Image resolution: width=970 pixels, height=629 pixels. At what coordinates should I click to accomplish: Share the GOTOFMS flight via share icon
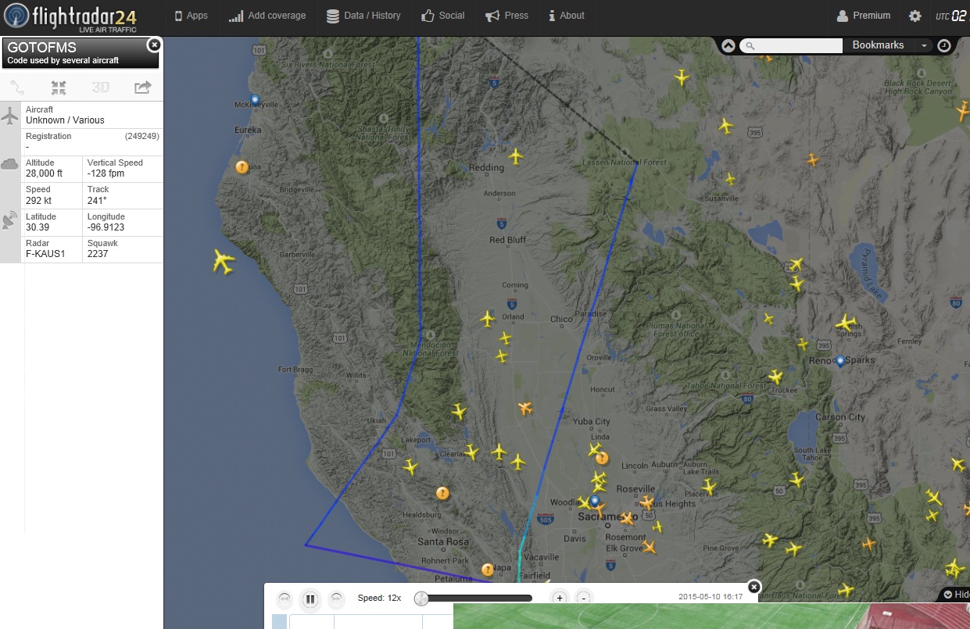[x=142, y=88]
